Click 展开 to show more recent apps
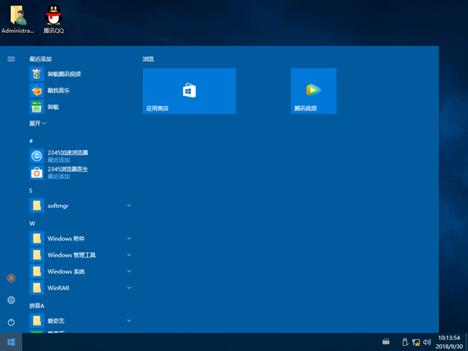The image size is (468, 351). point(37,124)
